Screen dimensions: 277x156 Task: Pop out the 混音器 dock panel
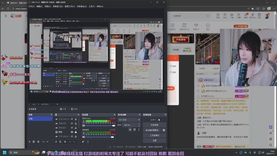pyautogui.click(x=115, y=115)
